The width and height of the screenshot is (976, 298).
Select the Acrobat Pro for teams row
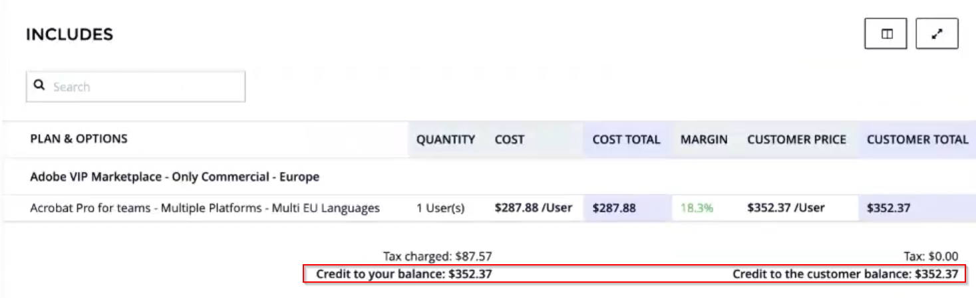tap(205, 208)
